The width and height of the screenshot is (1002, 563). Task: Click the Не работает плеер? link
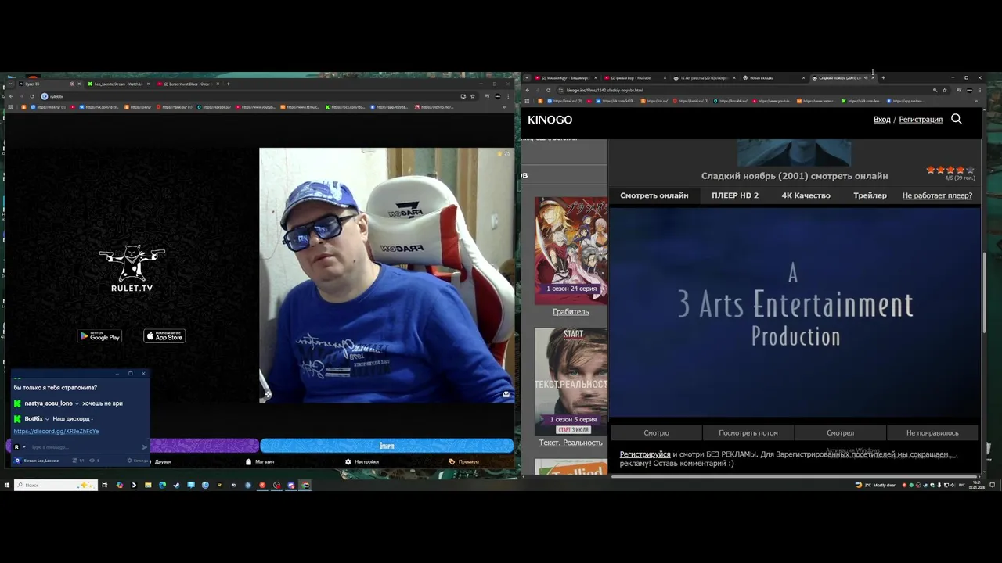tap(937, 195)
